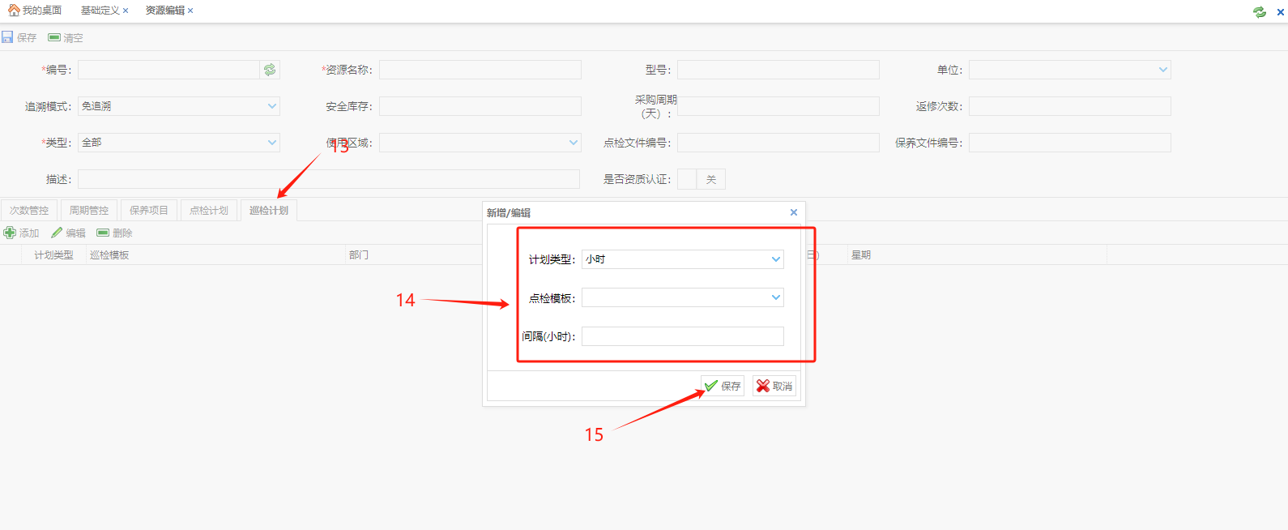Image resolution: width=1288 pixels, height=530 pixels.
Task: Open the 计划类型 dropdown in dialog
Action: [x=775, y=259]
